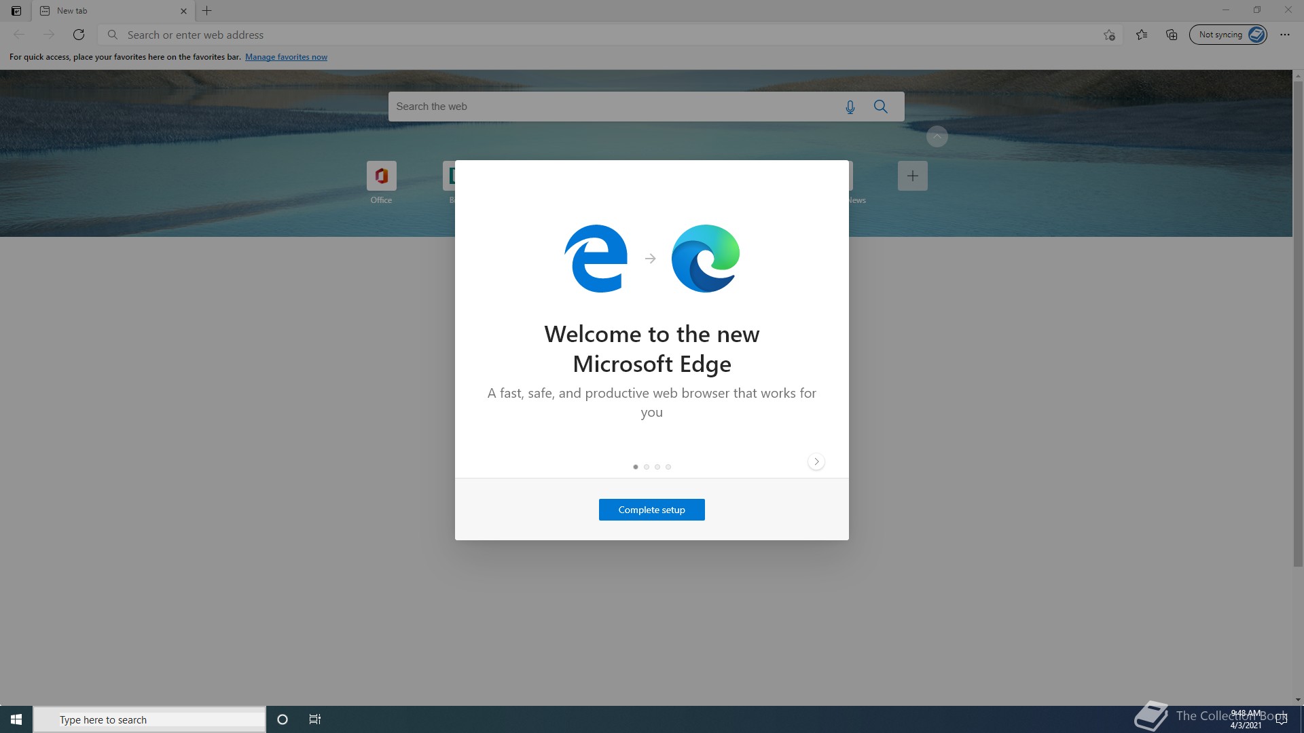Click the voice search microphone icon
The height and width of the screenshot is (733, 1304).
(850, 107)
